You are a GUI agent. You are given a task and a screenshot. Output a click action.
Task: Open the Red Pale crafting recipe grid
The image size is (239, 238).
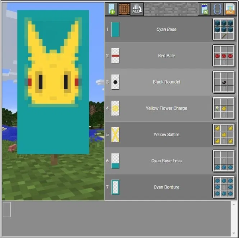[223, 56]
